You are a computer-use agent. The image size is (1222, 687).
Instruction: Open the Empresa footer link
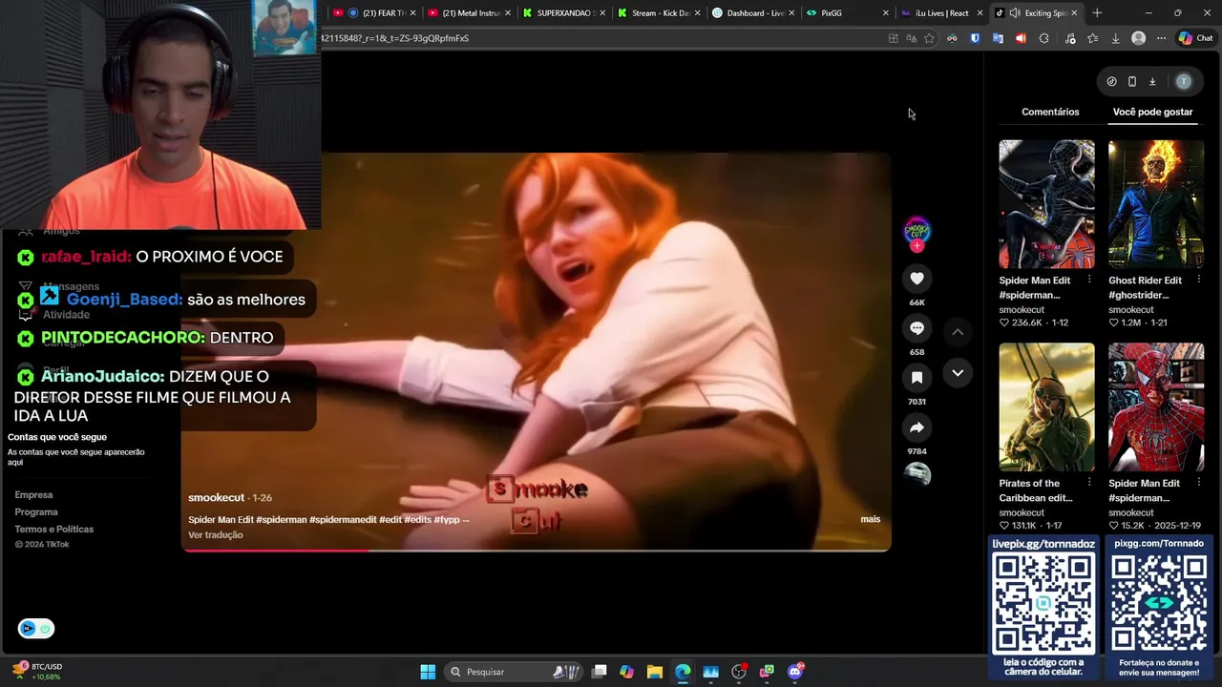point(33,495)
